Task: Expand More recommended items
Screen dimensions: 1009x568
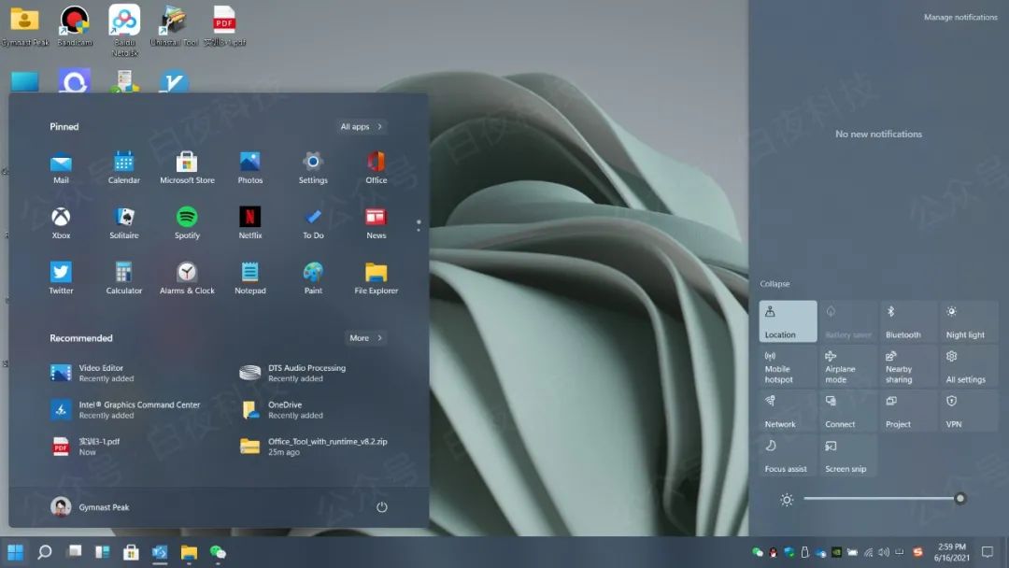Action: pyautogui.click(x=364, y=338)
